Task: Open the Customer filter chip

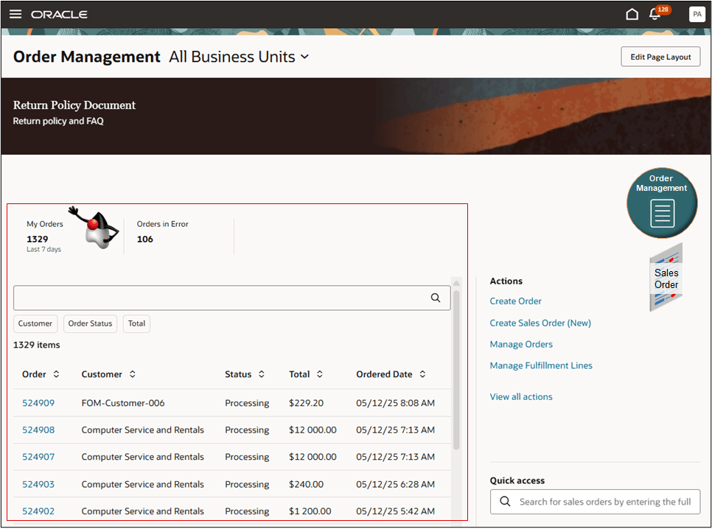Action: (35, 323)
